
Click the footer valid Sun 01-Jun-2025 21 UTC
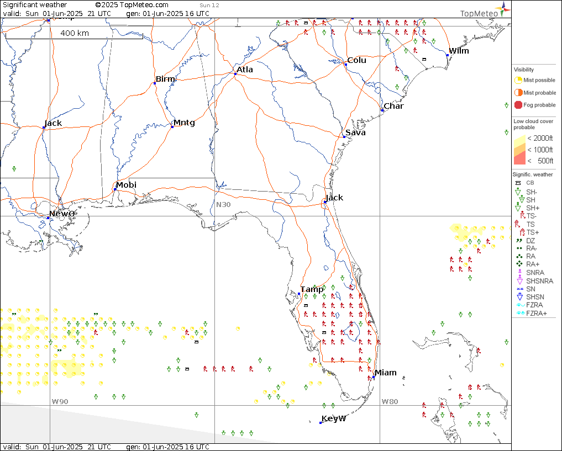coord(56,447)
